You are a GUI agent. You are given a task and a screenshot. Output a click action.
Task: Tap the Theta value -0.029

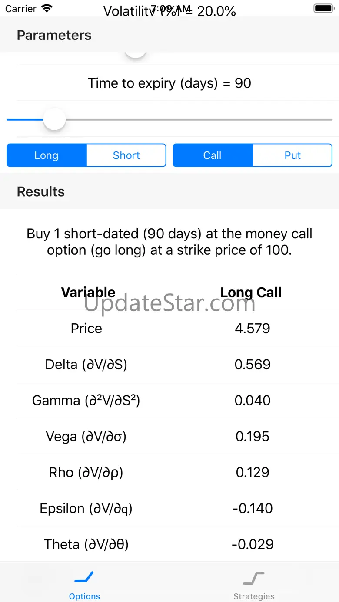tap(253, 544)
